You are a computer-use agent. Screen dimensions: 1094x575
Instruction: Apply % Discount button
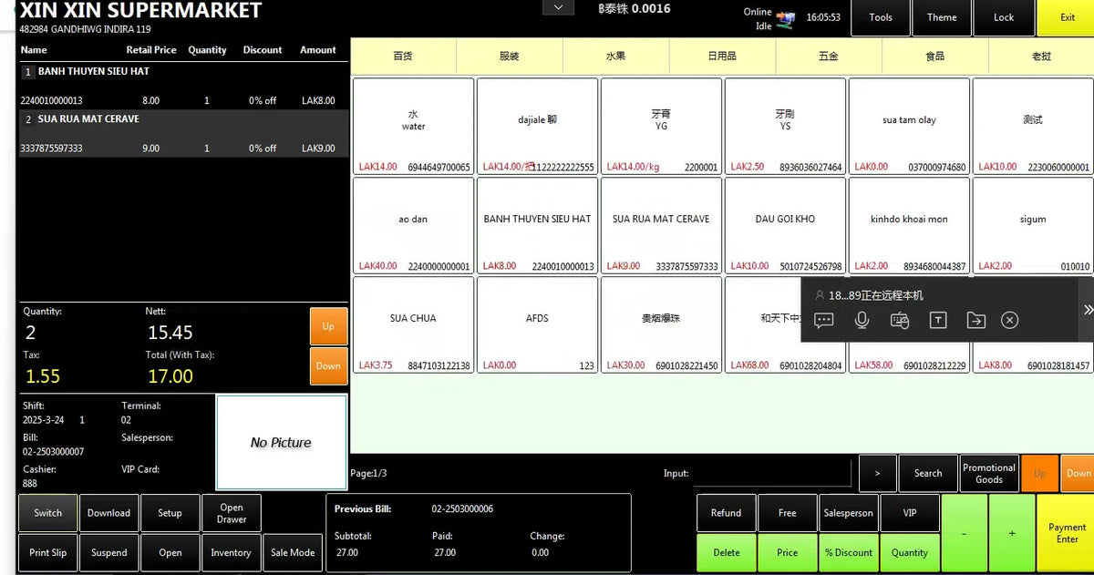tap(848, 552)
